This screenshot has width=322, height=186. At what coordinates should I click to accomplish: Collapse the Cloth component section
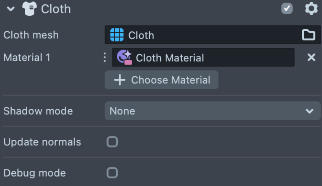(x=11, y=9)
